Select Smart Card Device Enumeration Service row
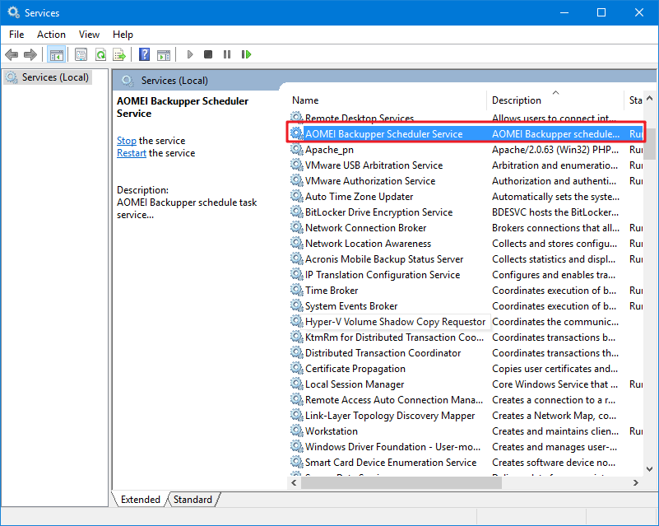This screenshot has width=659, height=526. pos(466,462)
